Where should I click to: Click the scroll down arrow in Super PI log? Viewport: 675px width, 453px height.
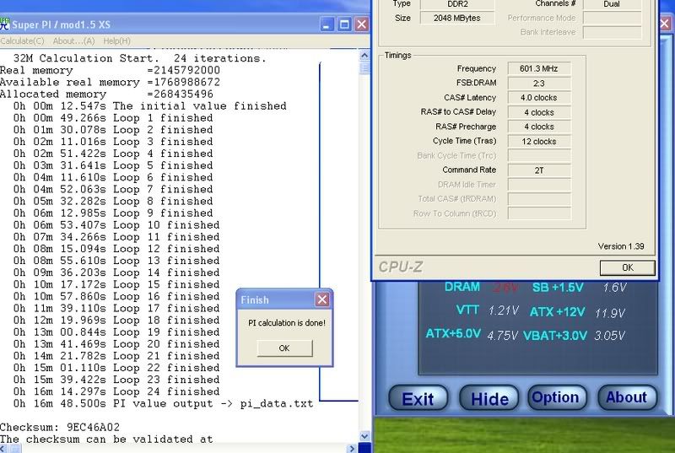[364, 436]
